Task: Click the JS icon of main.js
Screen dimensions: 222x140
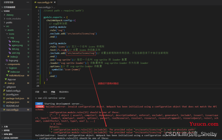Action: tap(6, 83)
